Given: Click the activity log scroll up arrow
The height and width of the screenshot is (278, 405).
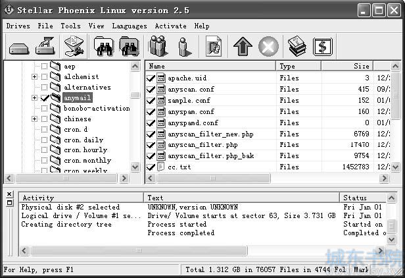Looking at the screenshot, I should click(x=392, y=198).
